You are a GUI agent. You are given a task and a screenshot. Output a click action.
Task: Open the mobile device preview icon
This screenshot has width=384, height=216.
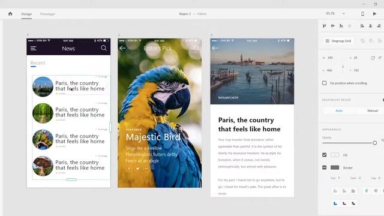362,14
